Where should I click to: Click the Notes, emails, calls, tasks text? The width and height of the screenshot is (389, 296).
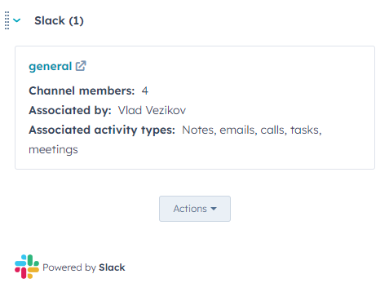(x=252, y=130)
